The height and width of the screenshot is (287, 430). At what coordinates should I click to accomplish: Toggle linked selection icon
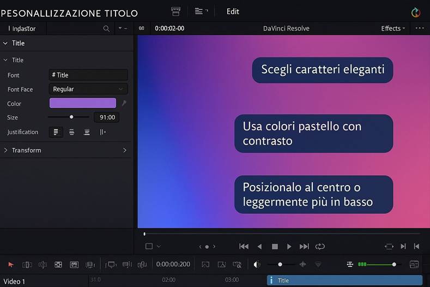click(x=222, y=265)
